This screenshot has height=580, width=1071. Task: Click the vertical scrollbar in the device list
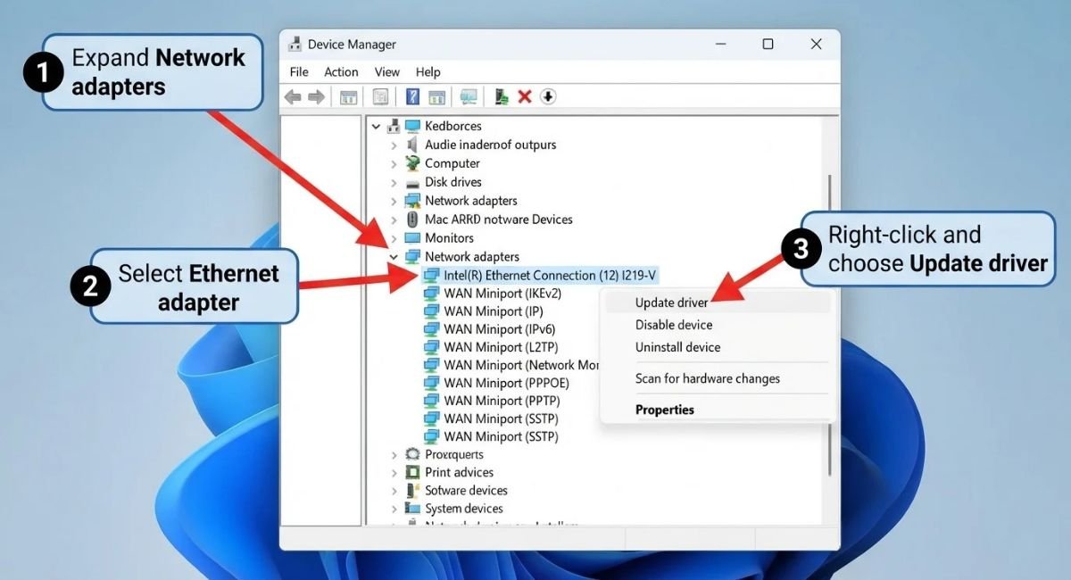coord(829,325)
